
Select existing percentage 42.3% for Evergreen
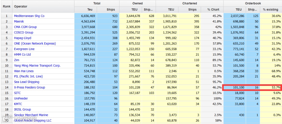coord(276,49)
